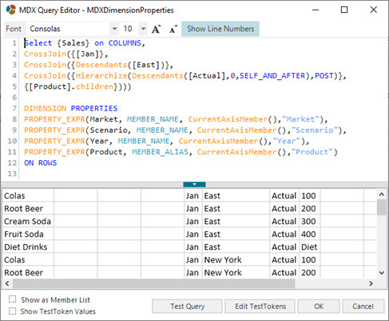The width and height of the screenshot is (389, 321).
Task: Open the Consolas font name dropdown
Action: point(114,29)
